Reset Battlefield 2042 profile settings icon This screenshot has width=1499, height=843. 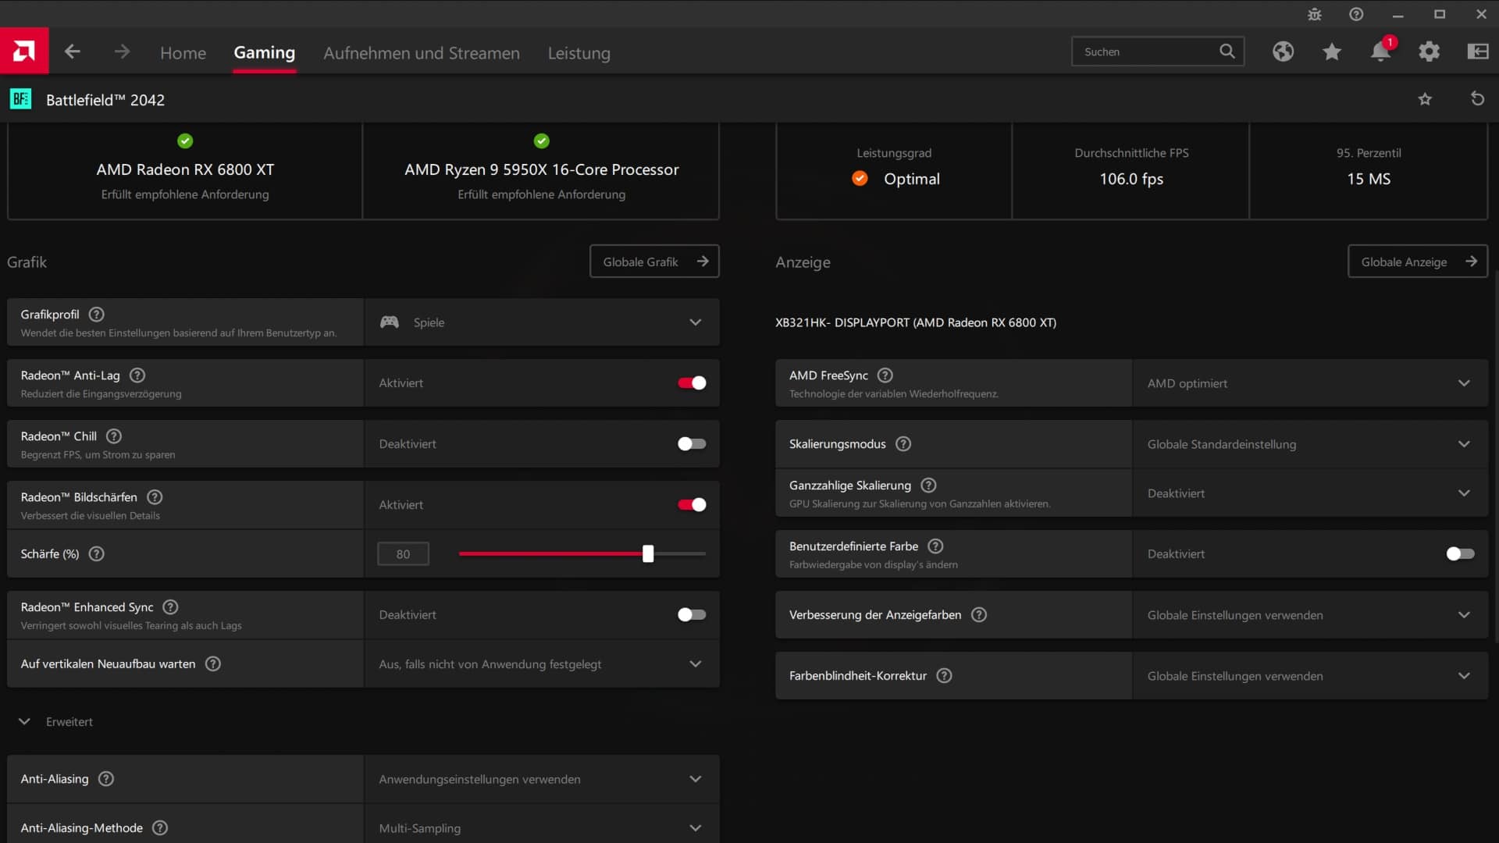[1477, 99]
